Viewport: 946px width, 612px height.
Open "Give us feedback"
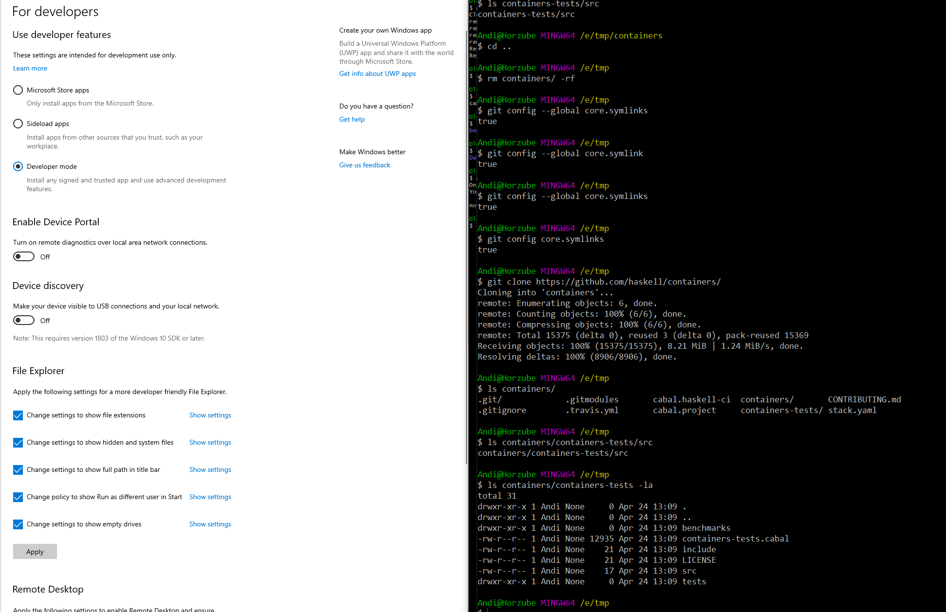pyautogui.click(x=364, y=165)
